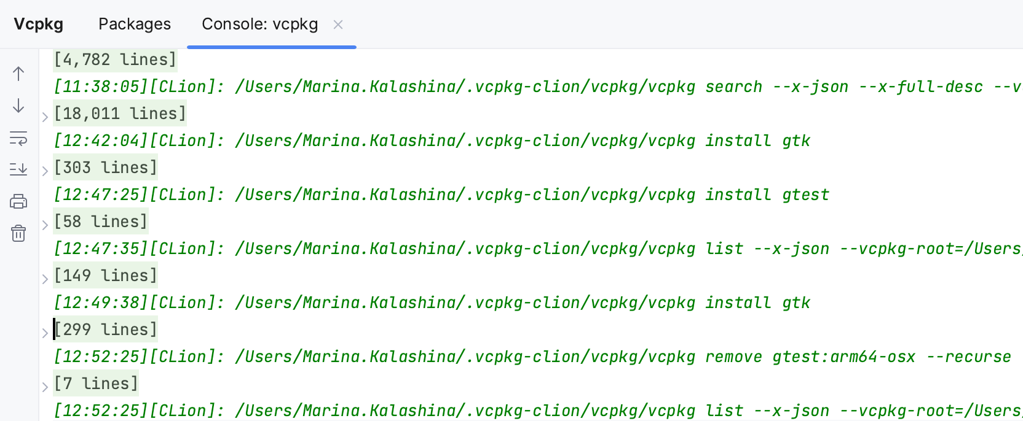Screen dimensions: 1023x421
Task: Click the 12:49:38 install gtk command line
Action: (432, 303)
